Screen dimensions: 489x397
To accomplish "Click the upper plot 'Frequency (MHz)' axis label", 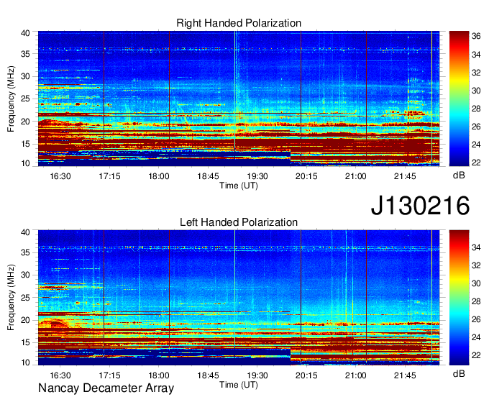I will (11, 99).
